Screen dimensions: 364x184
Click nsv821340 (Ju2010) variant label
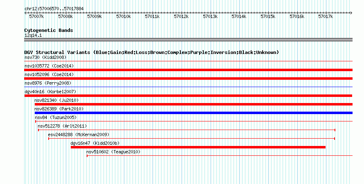(56, 100)
